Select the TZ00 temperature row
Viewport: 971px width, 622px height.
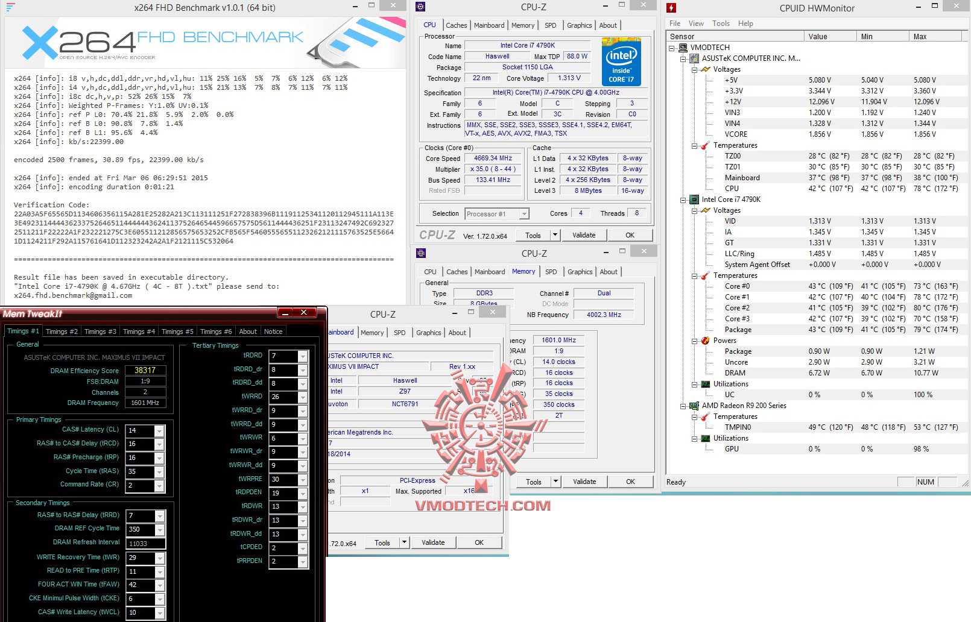pos(815,156)
